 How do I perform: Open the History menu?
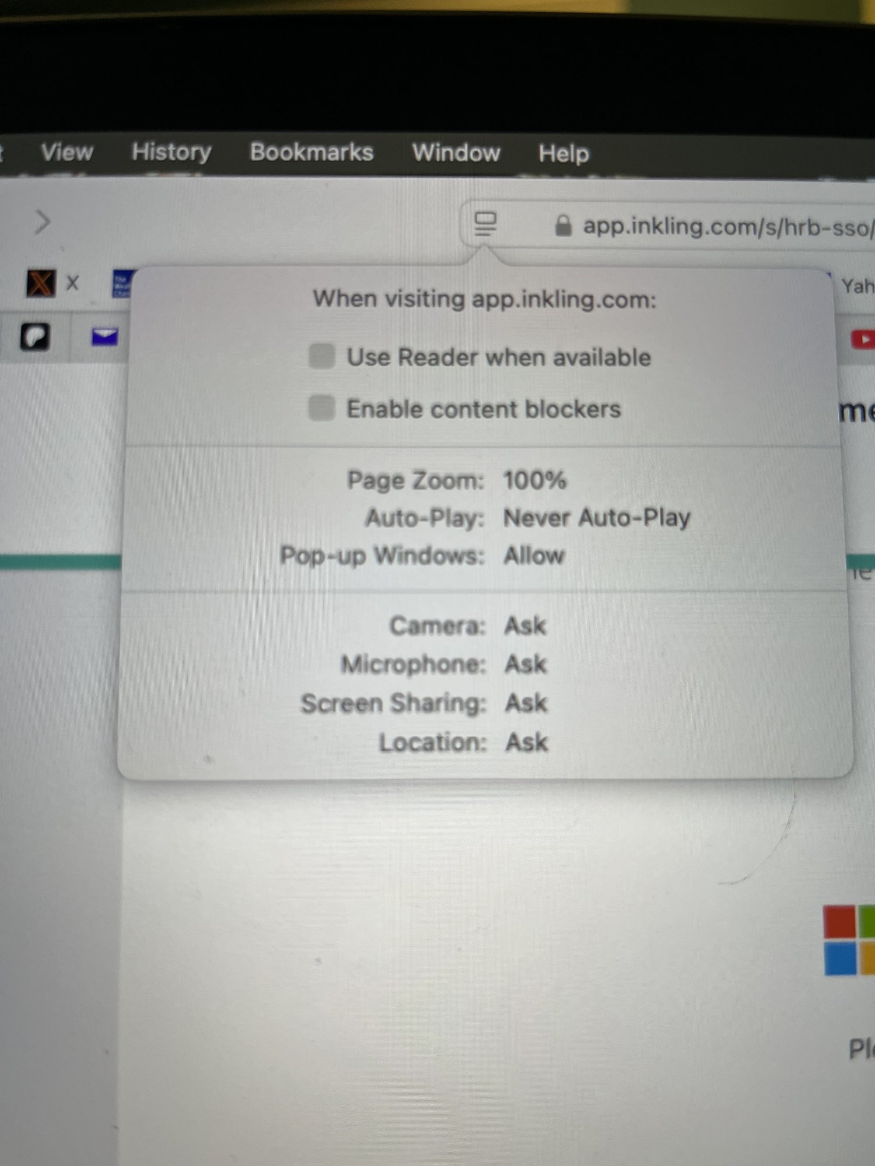tap(171, 152)
